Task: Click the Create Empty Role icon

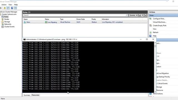Action: pyautogui.click(x=150, y=26)
